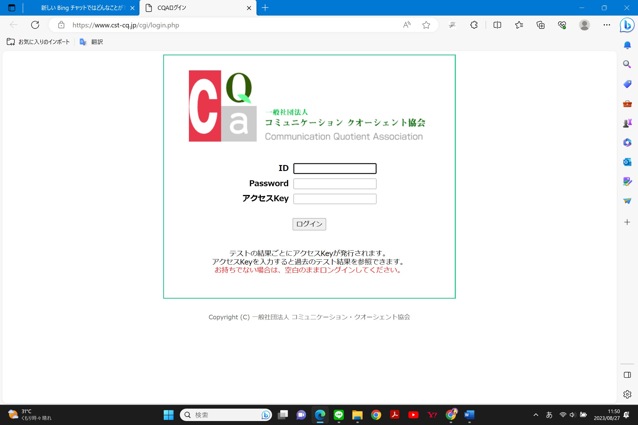Add page to favorites star icon
This screenshot has width=638, height=425.
coord(426,25)
